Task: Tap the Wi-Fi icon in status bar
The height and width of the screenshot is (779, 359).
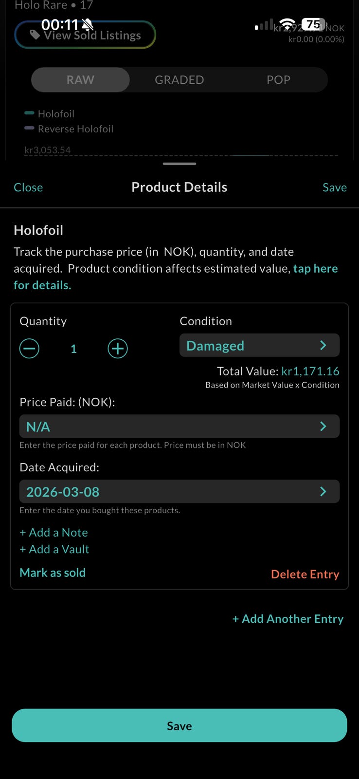Action: coord(287,24)
